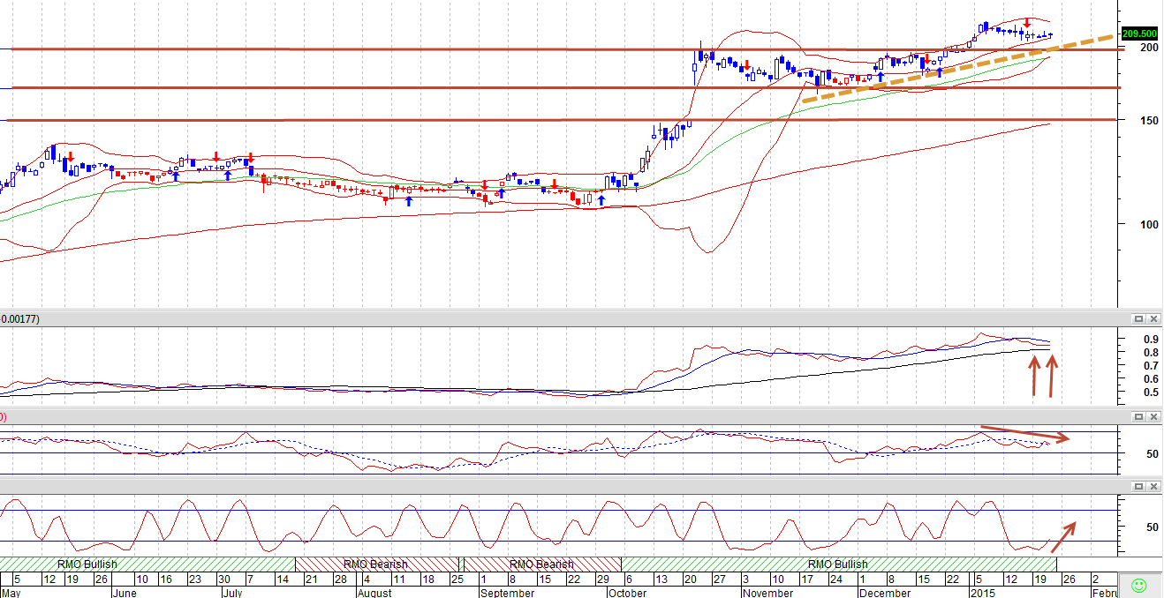Image resolution: width=1164 pixels, height=598 pixels.
Task: Close the top indicator pane (0.9 scale)
Action: pyautogui.click(x=1153, y=318)
